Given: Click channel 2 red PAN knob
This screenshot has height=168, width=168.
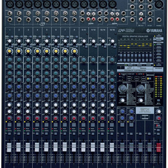Looking at the screenshot, I should pos(18,118).
